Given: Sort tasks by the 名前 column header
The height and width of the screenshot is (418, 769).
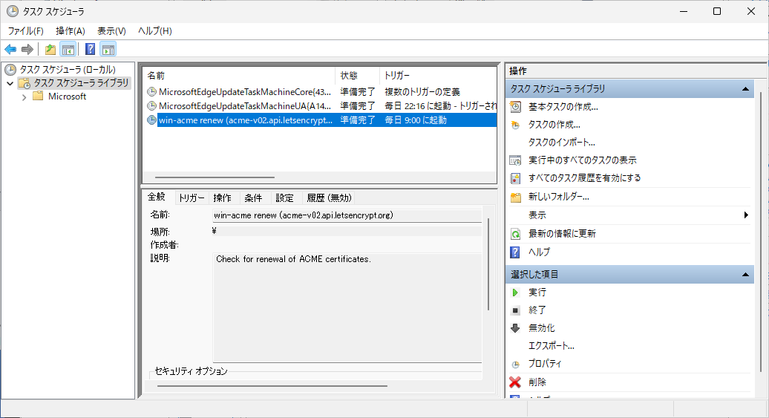Looking at the screenshot, I should (x=239, y=76).
